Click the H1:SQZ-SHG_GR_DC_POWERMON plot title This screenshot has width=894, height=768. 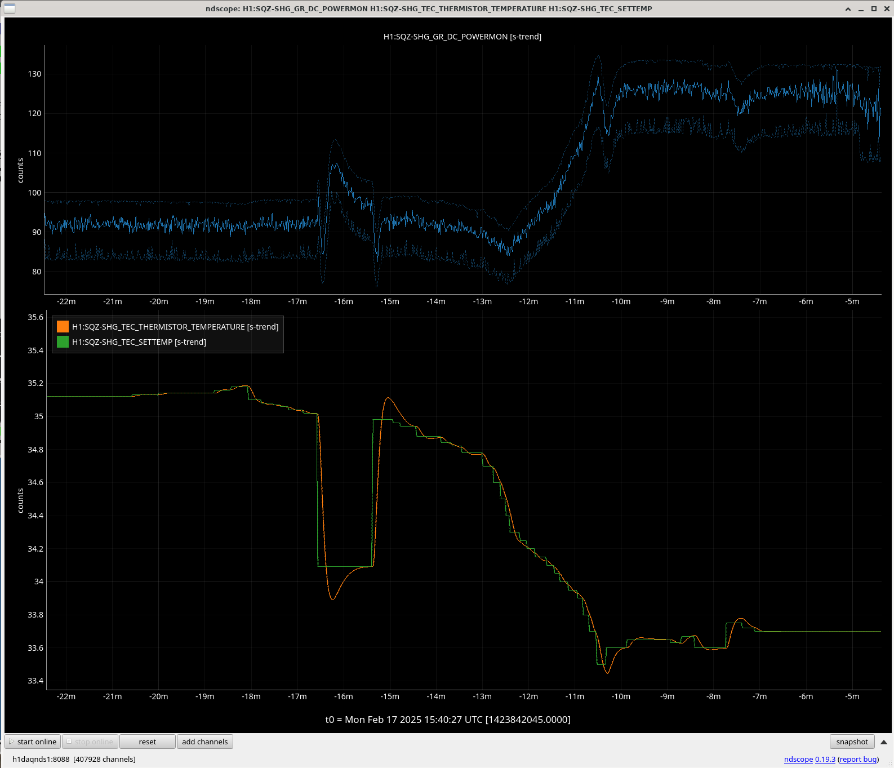[462, 37]
